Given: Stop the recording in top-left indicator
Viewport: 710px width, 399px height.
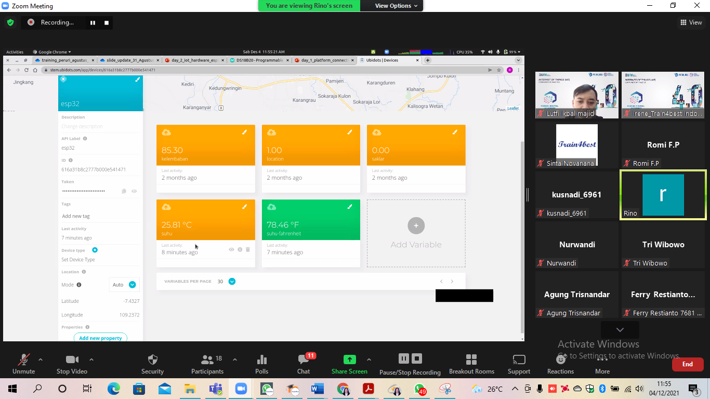Looking at the screenshot, I should [x=107, y=23].
